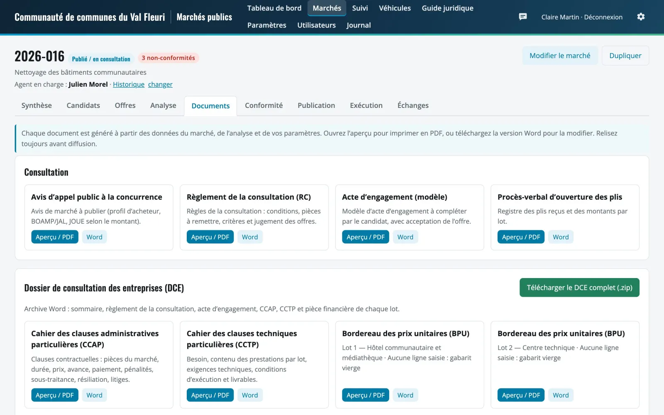This screenshot has height=415, width=664.
Task: Click the changer agent link
Action: 160,84
